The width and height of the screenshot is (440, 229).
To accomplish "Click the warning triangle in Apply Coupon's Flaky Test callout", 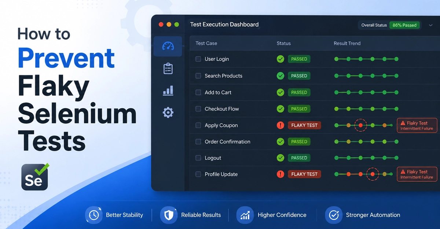I will pos(403,123).
